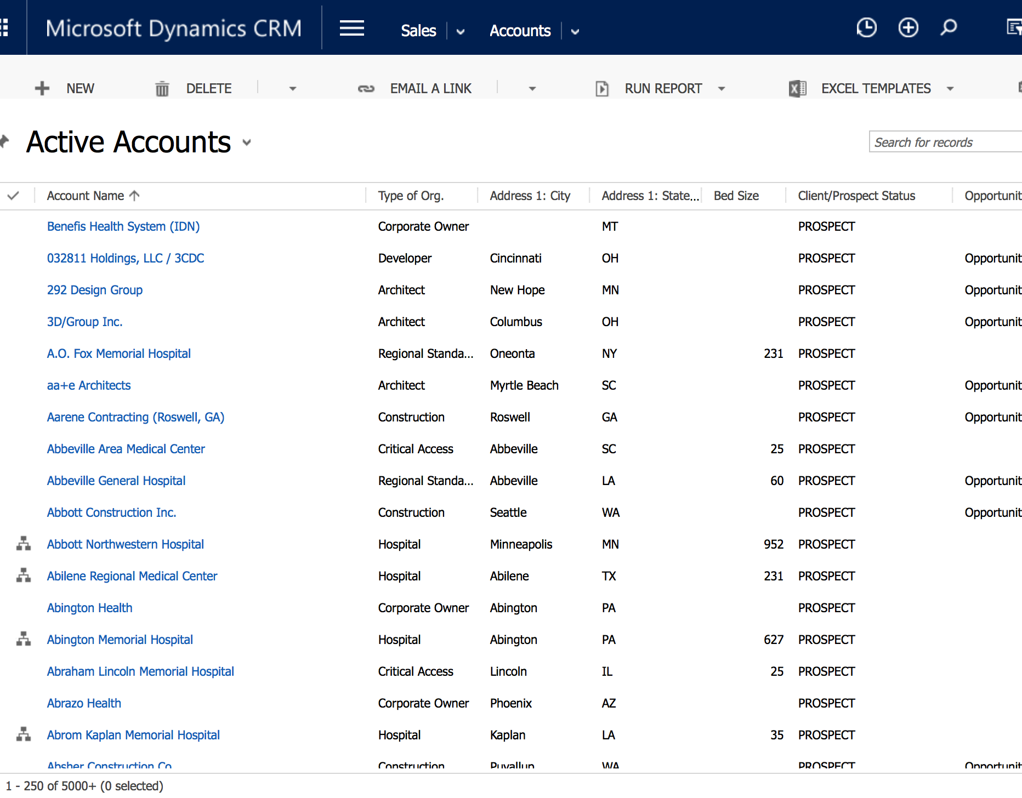Expand the Excel Templates dropdown arrow
The image size is (1022, 798).
(950, 89)
